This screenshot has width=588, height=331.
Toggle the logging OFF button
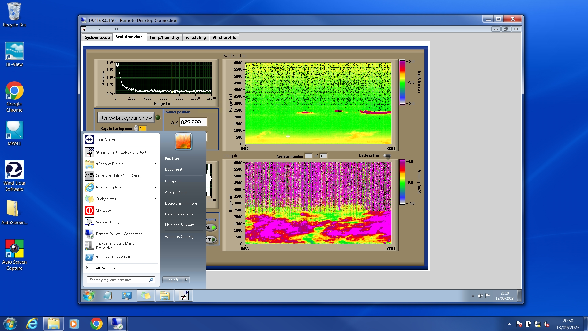click(211, 240)
